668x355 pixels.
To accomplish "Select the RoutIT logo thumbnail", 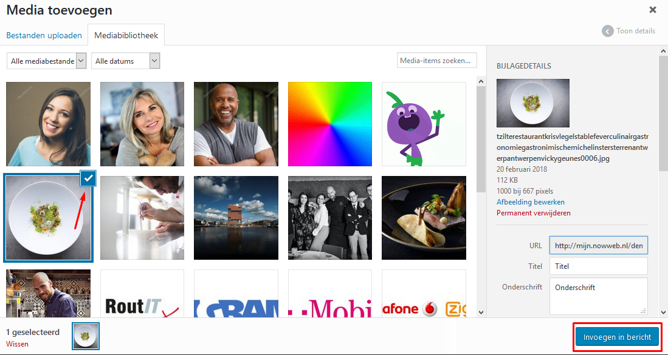I will pyautogui.click(x=142, y=294).
